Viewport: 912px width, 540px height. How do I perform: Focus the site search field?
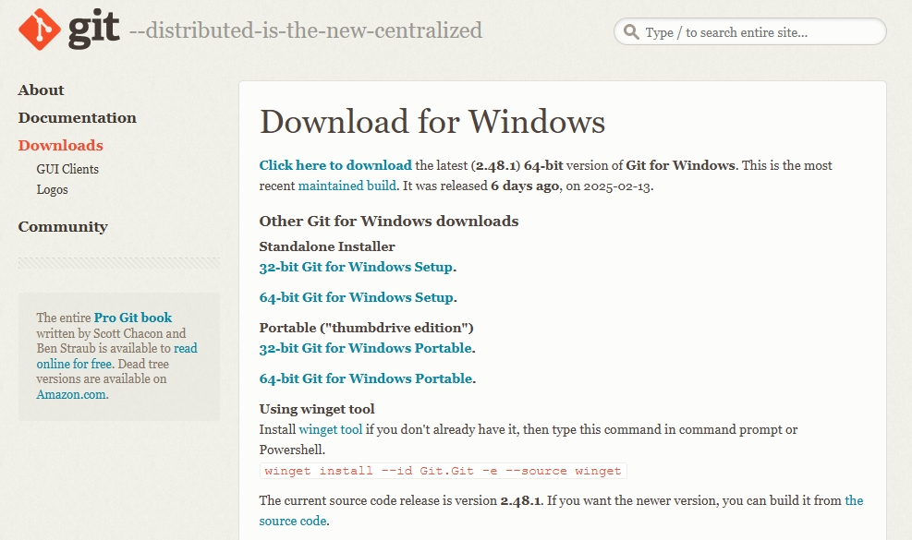coord(749,32)
